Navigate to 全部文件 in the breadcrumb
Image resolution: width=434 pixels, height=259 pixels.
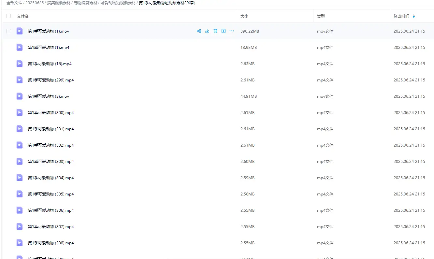tap(14, 3)
